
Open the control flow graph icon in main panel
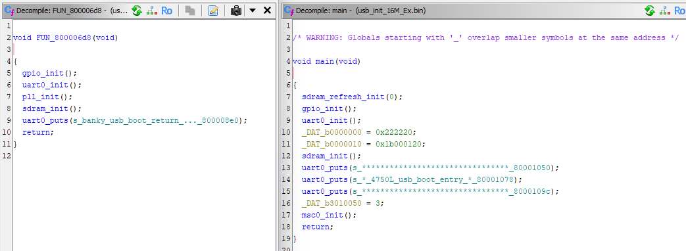pos(665,11)
